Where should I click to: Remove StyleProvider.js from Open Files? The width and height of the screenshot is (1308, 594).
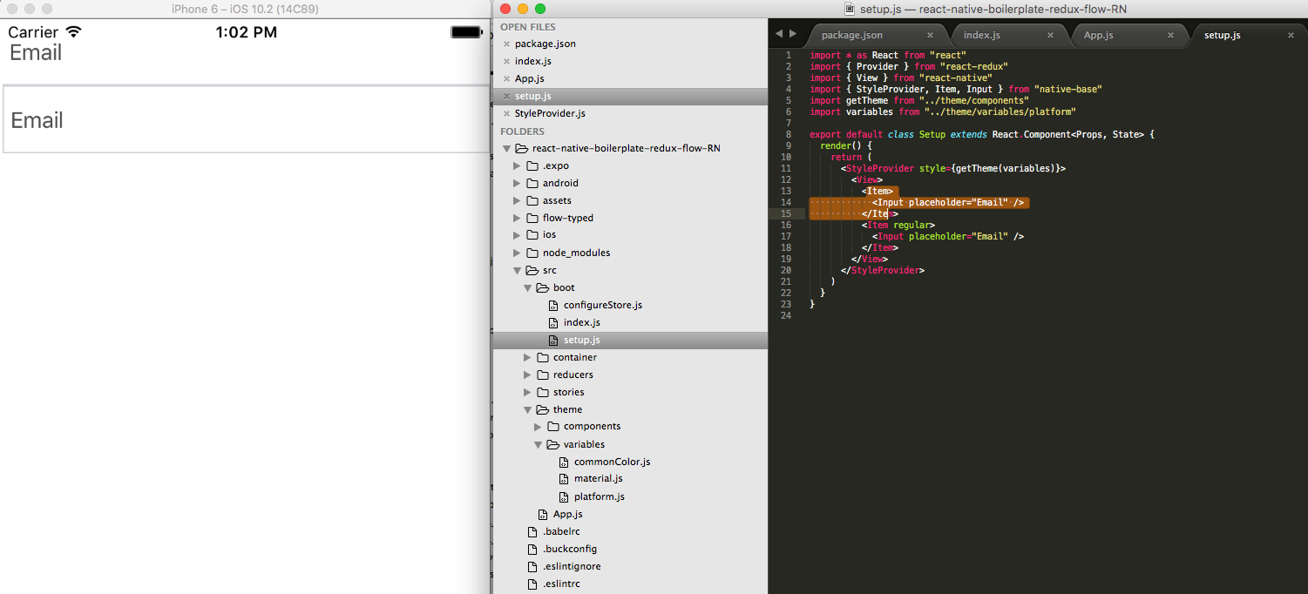pos(509,113)
